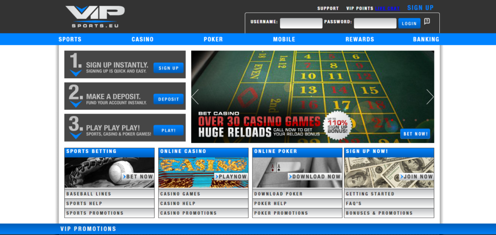This screenshot has height=235, width=496.
Task: Click the VIP Sports.eu logo
Action: 95,16
